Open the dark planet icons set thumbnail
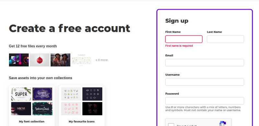The height and width of the screenshot is (126, 259). (92, 94)
